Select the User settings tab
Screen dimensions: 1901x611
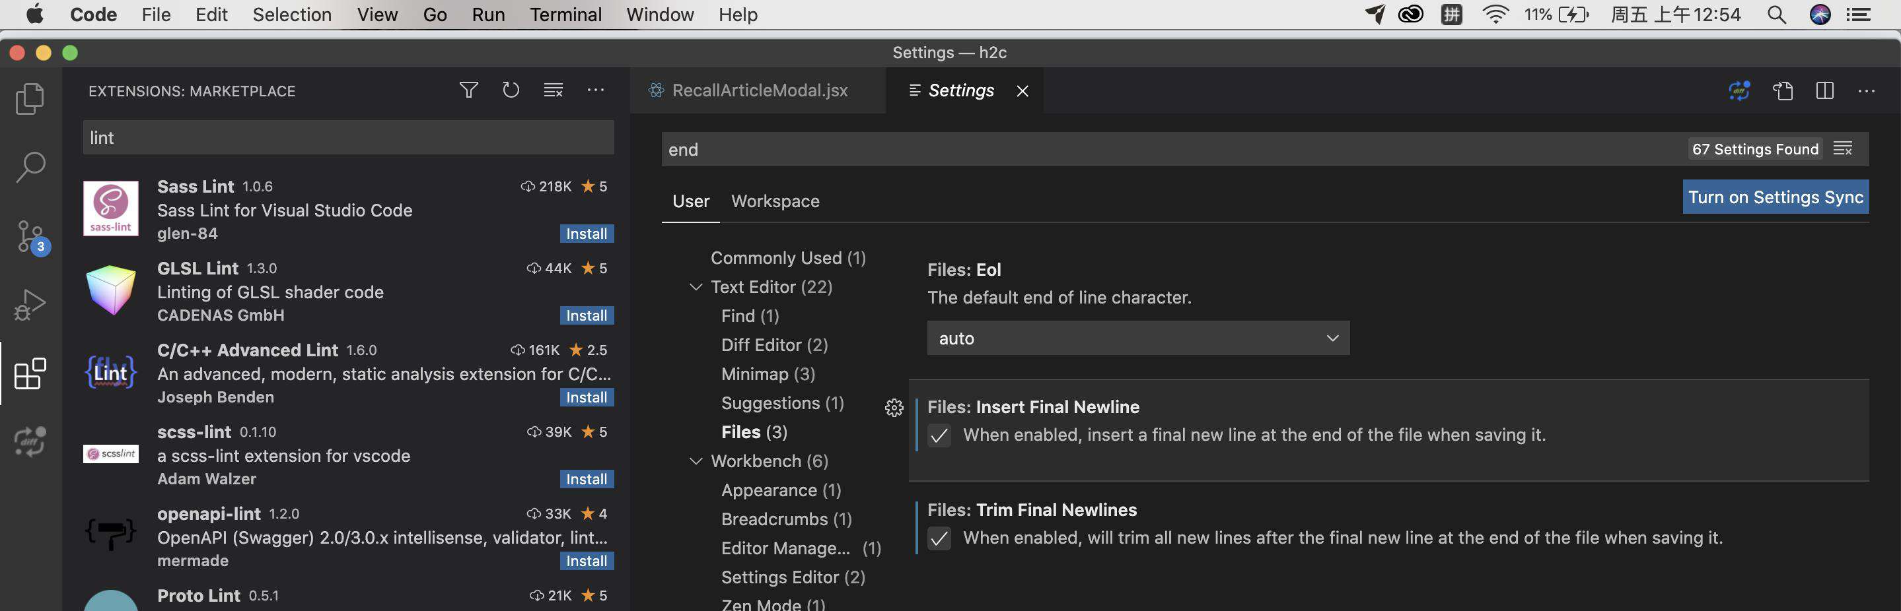691,201
